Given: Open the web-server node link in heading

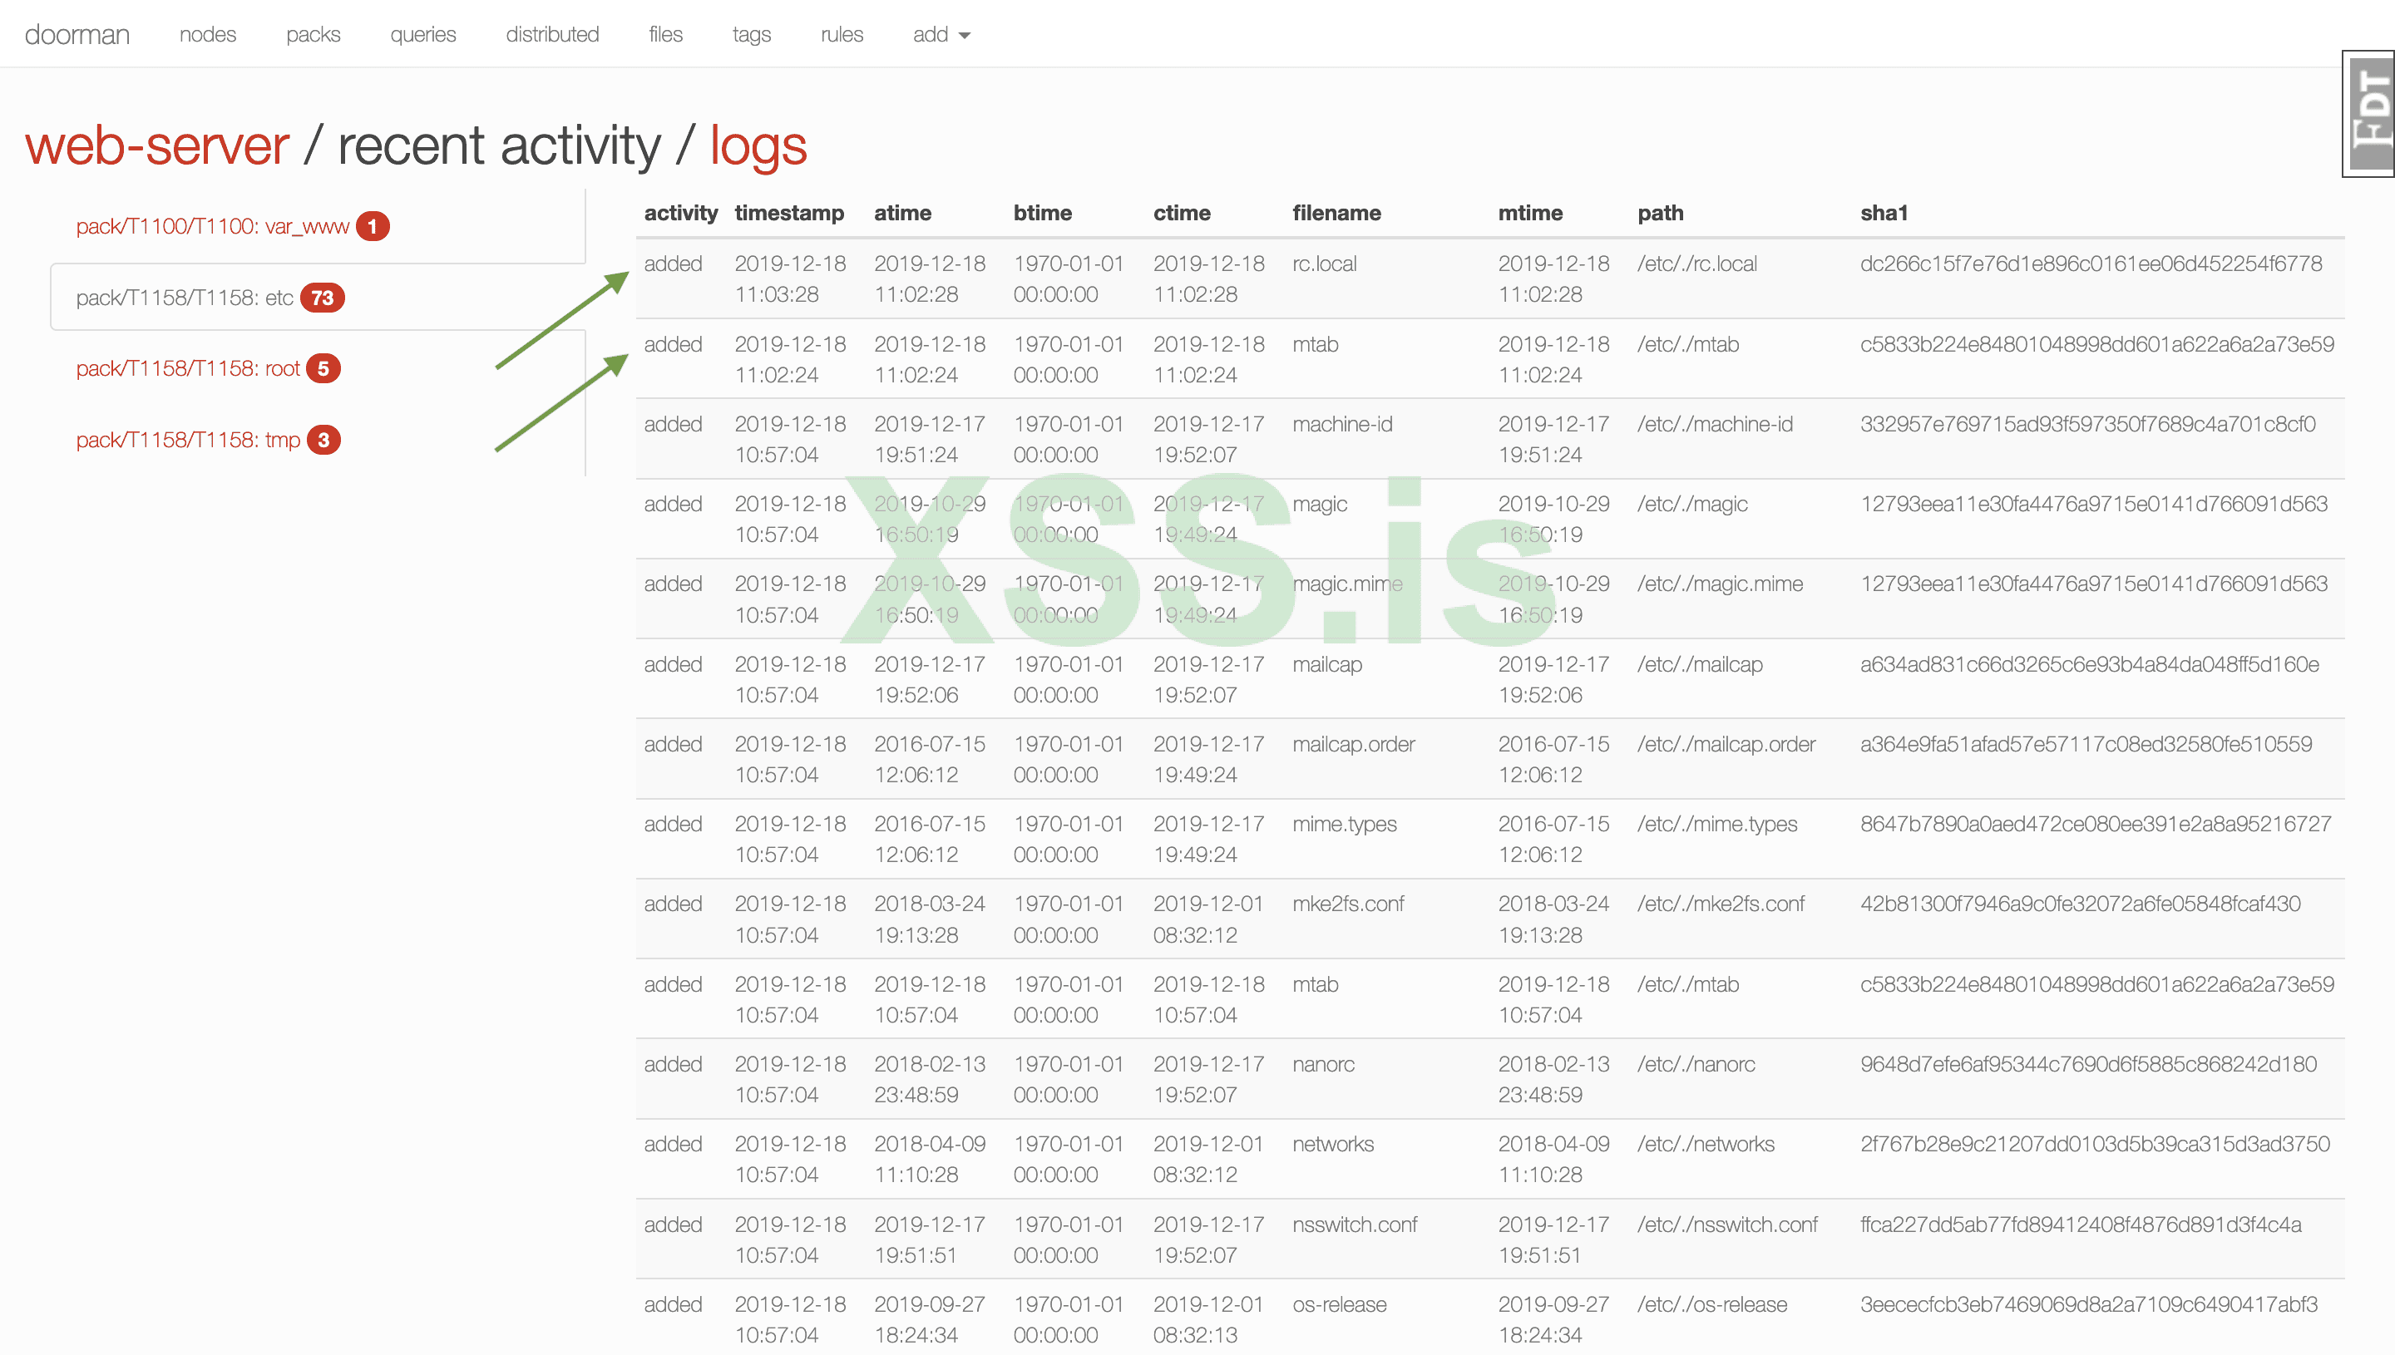Looking at the screenshot, I should [x=157, y=146].
